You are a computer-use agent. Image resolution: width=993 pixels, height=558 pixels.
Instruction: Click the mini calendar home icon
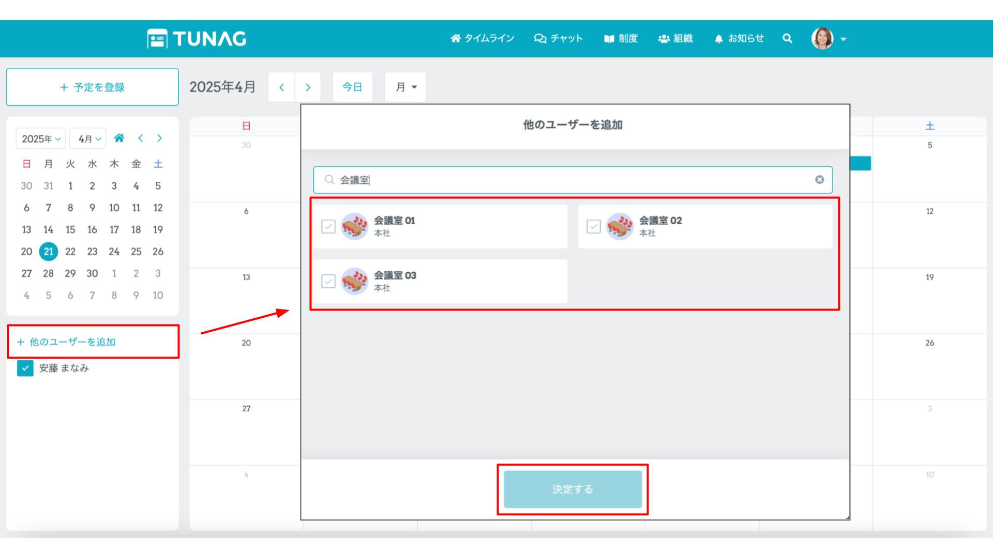[x=119, y=138]
